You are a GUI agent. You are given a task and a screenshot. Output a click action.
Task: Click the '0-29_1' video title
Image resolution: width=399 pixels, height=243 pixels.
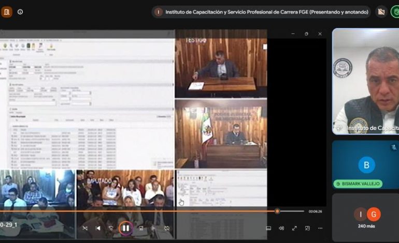(x=9, y=225)
